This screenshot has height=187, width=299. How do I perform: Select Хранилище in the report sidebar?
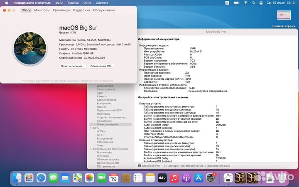tap(104, 121)
